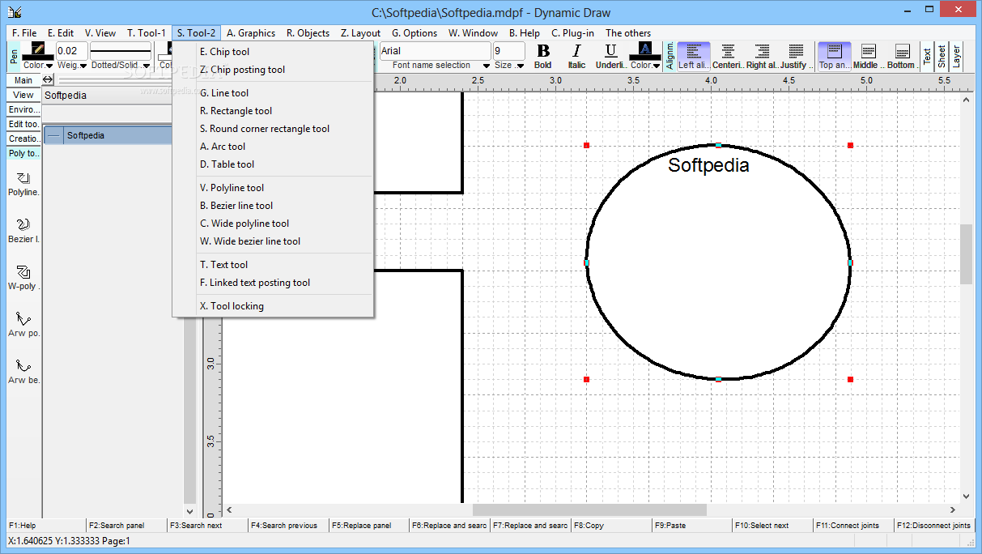Open the Z. Layout menu
Screen dimensions: 982x554
click(x=361, y=33)
